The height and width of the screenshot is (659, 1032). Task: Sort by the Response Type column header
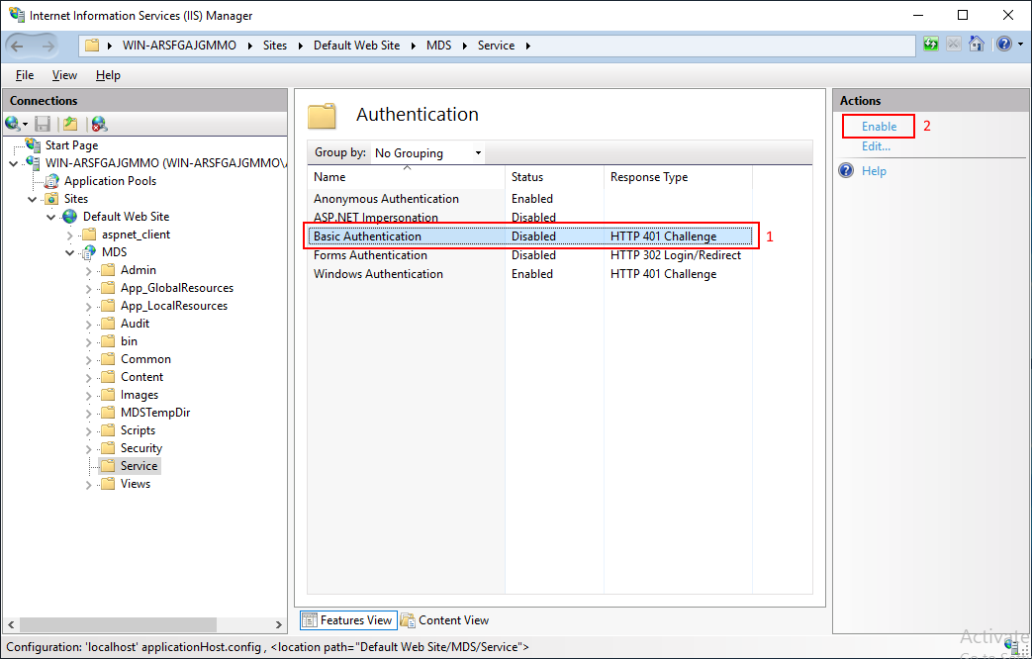[678, 177]
